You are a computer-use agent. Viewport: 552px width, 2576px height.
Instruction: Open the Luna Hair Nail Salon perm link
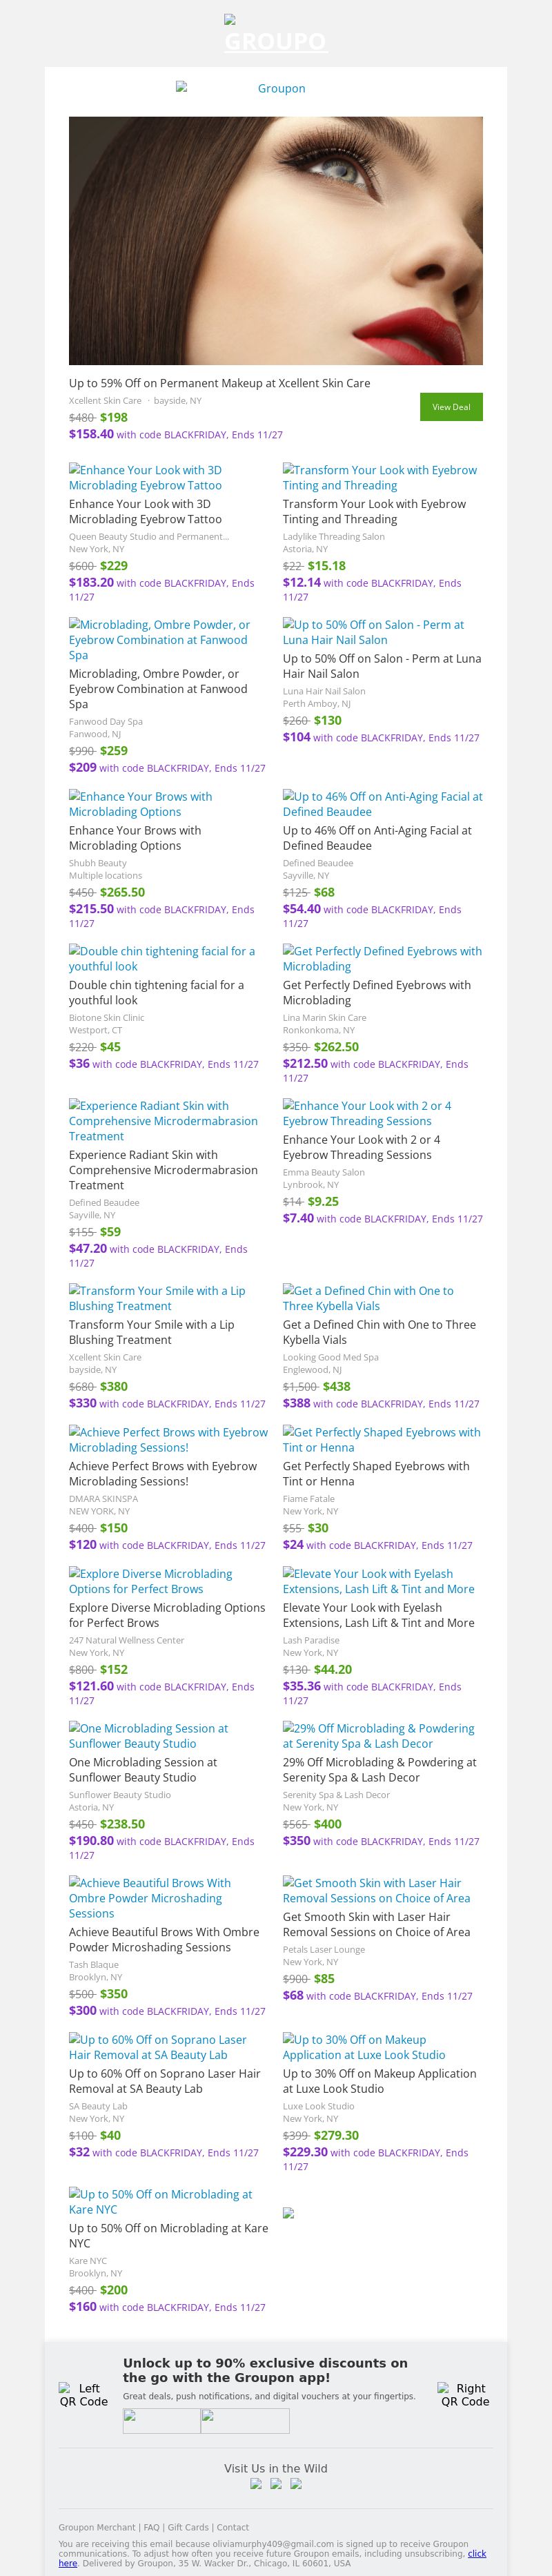373,632
